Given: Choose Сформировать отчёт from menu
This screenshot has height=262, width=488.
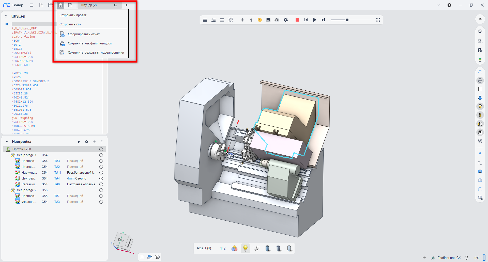Looking at the screenshot, I should pos(84,34).
